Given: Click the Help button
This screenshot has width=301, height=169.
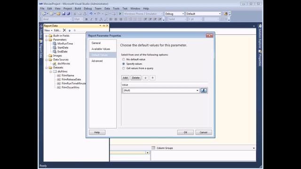Looking at the screenshot, I should 97,132.
